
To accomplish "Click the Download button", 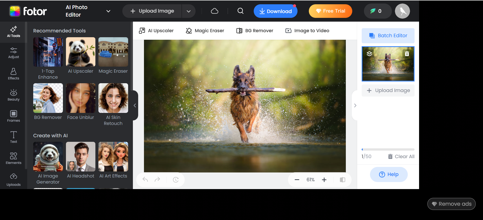I will coord(275,11).
